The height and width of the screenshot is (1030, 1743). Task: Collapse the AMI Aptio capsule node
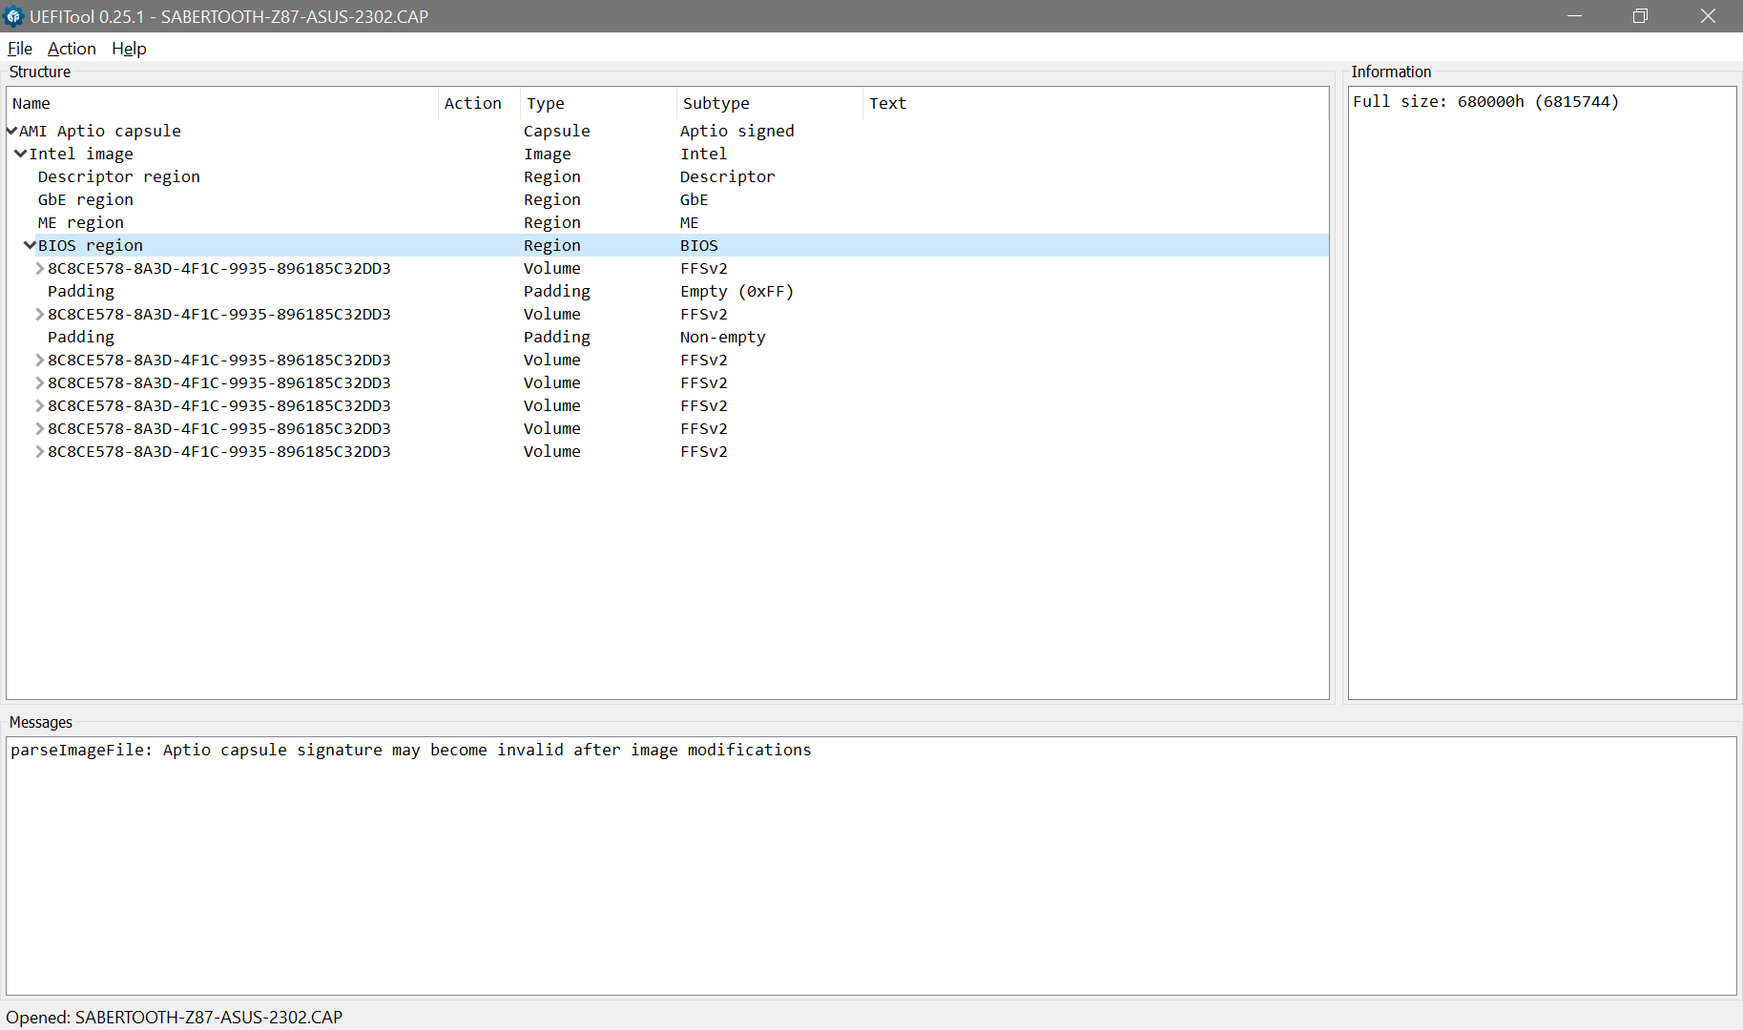(11, 131)
